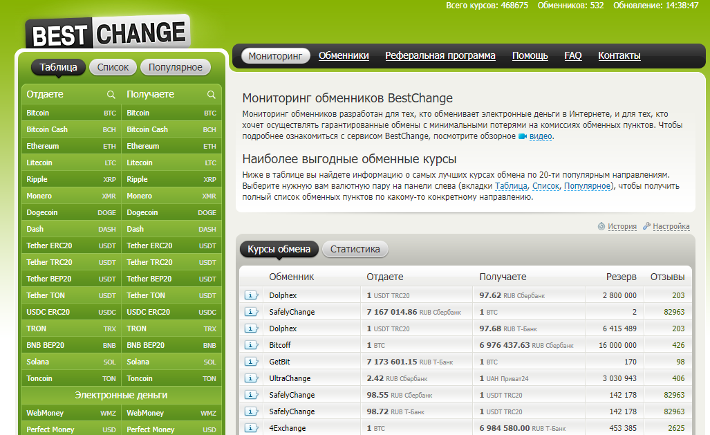Click the видео link
The width and height of the screenshot is (710, 435).
(541, 136)
